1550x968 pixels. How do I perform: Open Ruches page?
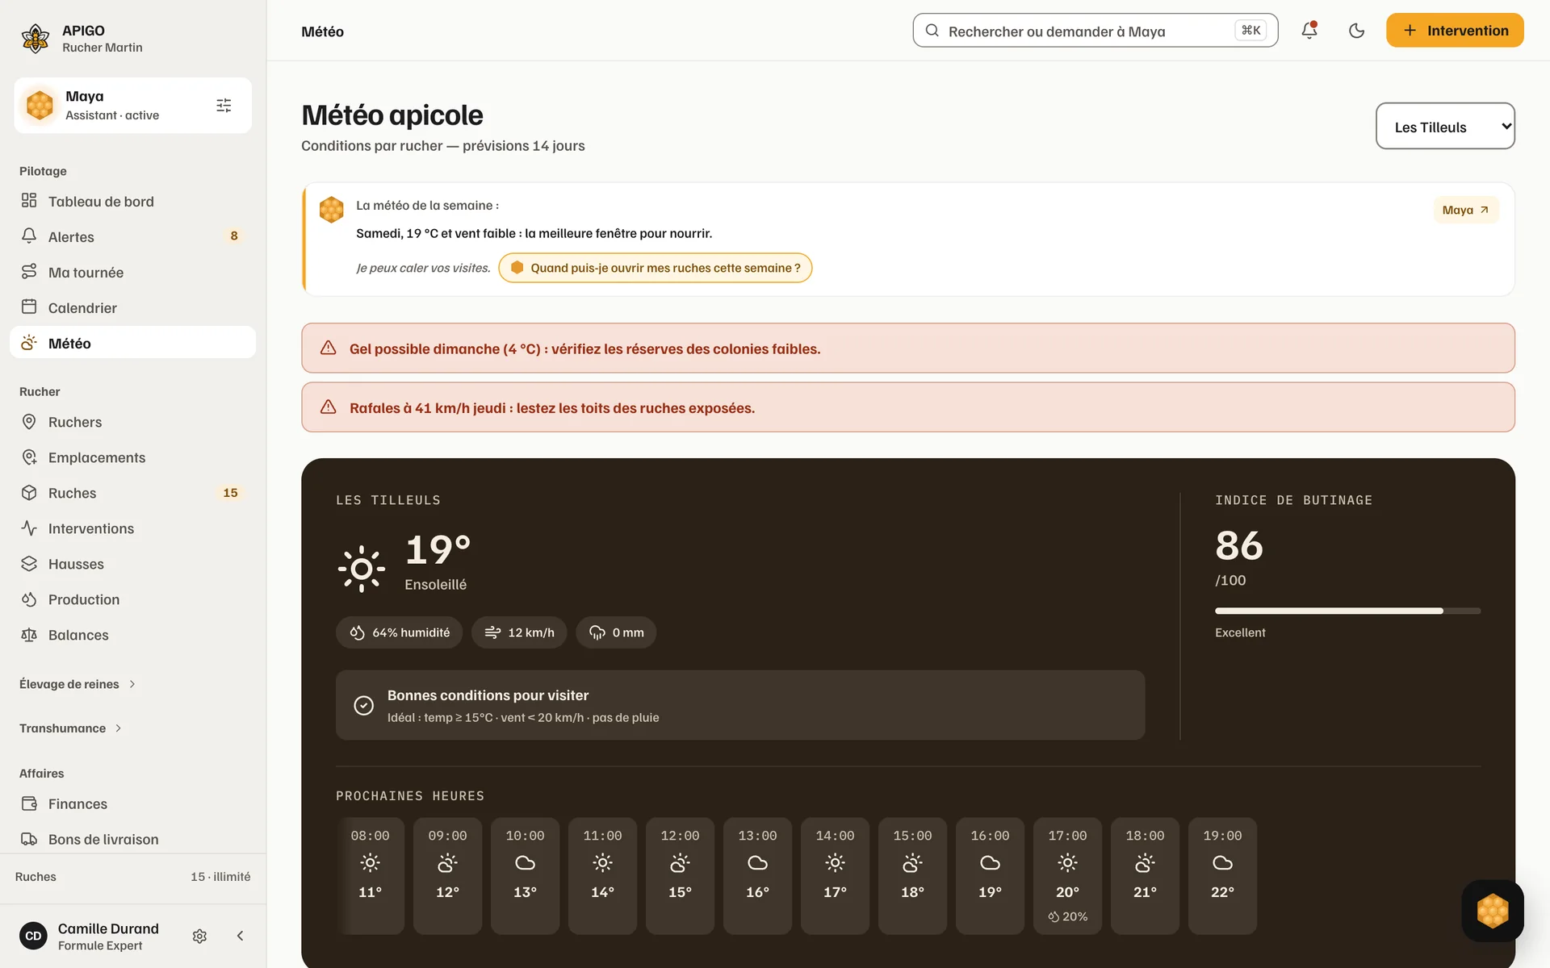(x=132, y=493)
